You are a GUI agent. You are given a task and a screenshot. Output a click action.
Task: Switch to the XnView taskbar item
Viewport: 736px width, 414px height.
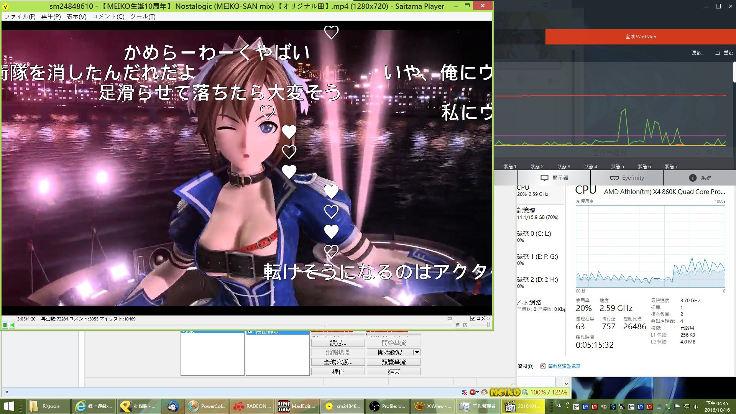[433, 406]
